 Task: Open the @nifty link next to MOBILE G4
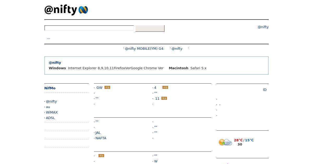point(177,48)
